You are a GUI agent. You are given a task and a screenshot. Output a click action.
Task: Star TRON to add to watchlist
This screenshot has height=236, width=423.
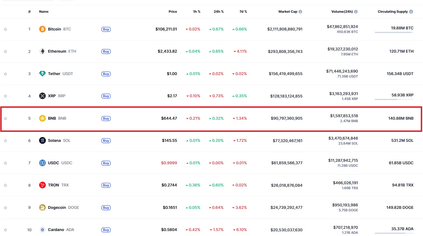click(x=5, y=185)
